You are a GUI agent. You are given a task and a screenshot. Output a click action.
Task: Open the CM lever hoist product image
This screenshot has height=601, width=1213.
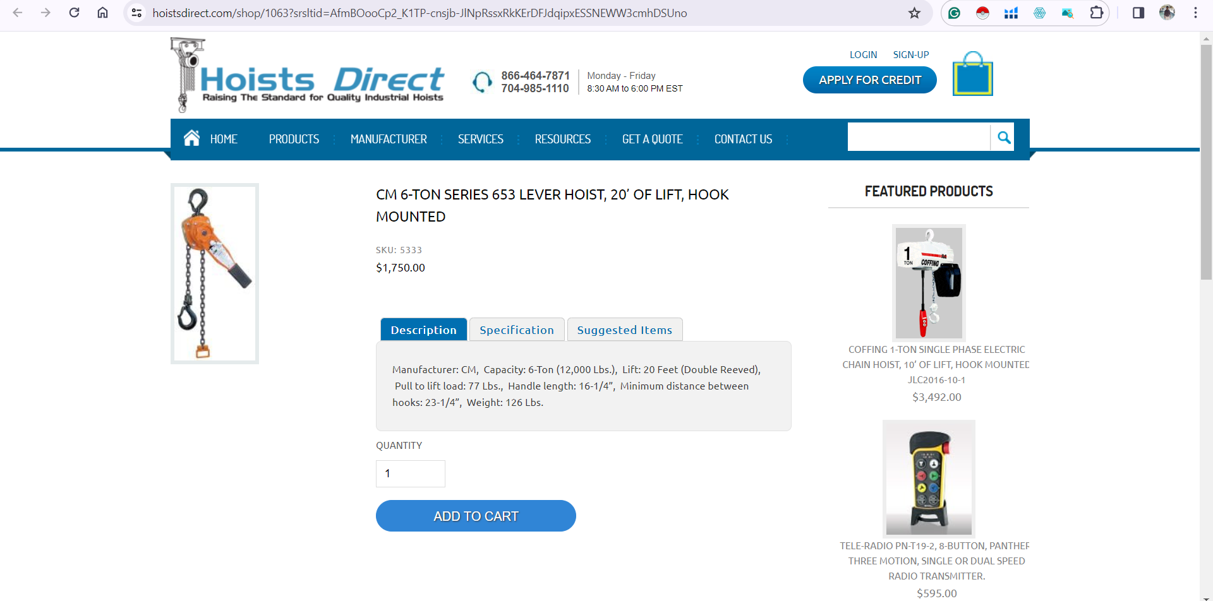pos(215,273)
